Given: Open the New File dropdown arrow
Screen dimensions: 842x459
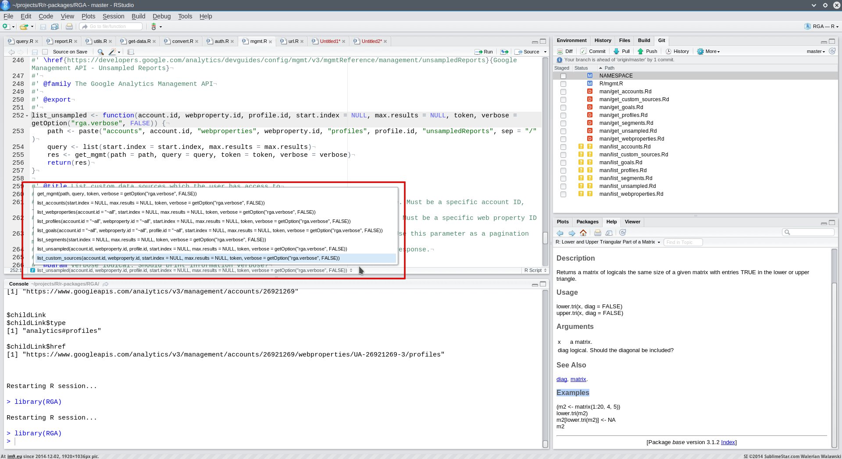Looking at the screenshot, I should (x=13, y=27).
